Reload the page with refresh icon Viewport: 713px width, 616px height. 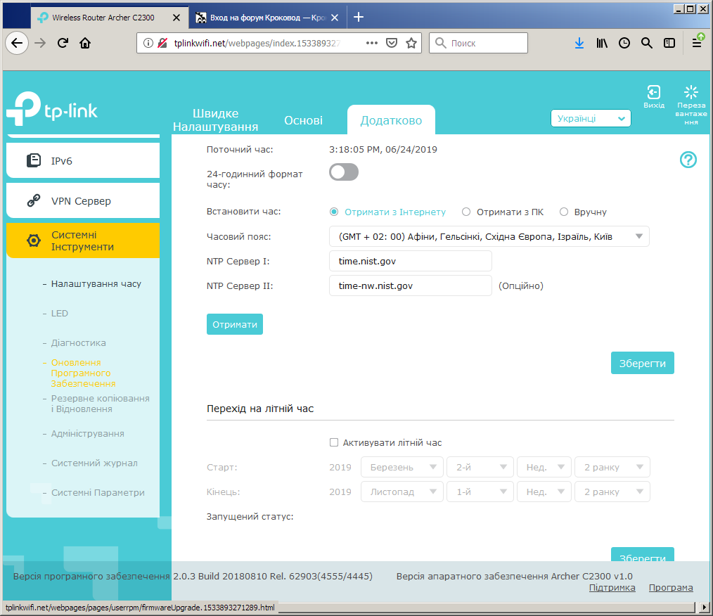[x=63, y=43]
